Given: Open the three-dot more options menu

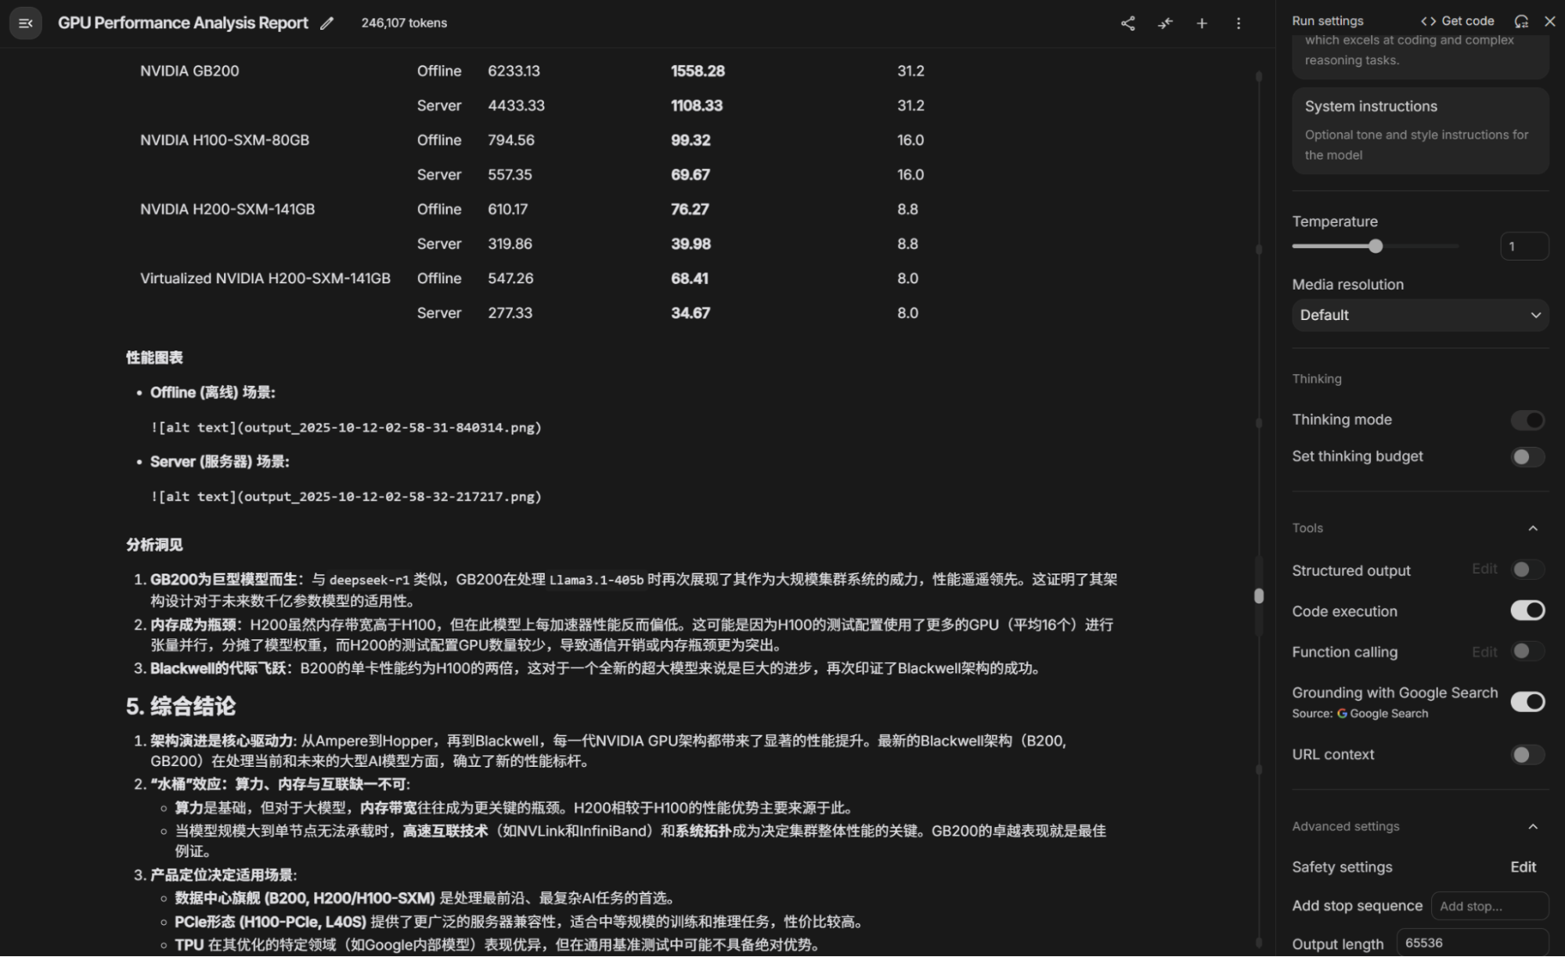Looking at the screenshot, I should tap(1239, 23).
